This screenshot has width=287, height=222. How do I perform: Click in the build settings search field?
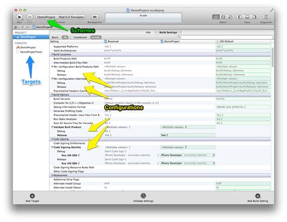point(225,38)
